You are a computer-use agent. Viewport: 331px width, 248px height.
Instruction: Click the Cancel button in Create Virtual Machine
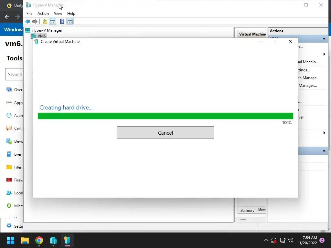165,133
